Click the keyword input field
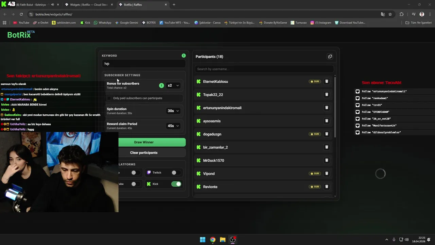Screen dimensions: 435x245 [144, 64]
